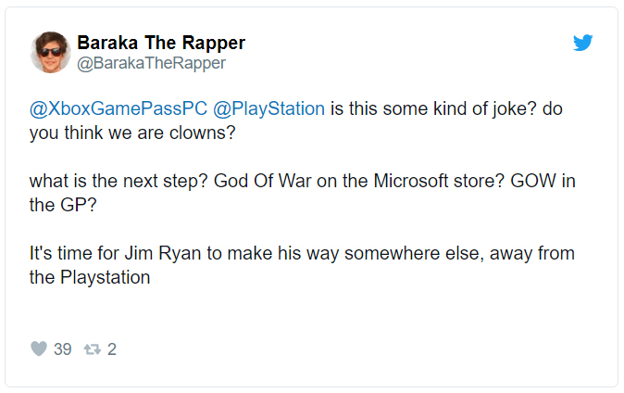
Task: Open Baraka The Rapper's profile picture
Action: [x=51, y=52]
